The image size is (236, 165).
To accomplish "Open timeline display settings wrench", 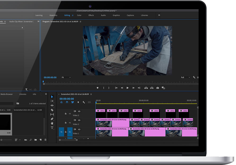I will (x=84, y=102).
